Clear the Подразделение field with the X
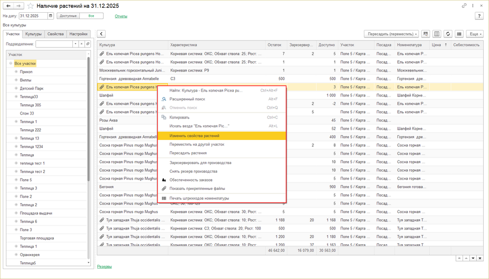Image resolution: width=489 pixels, height=279 pixels. click(81, 44)
